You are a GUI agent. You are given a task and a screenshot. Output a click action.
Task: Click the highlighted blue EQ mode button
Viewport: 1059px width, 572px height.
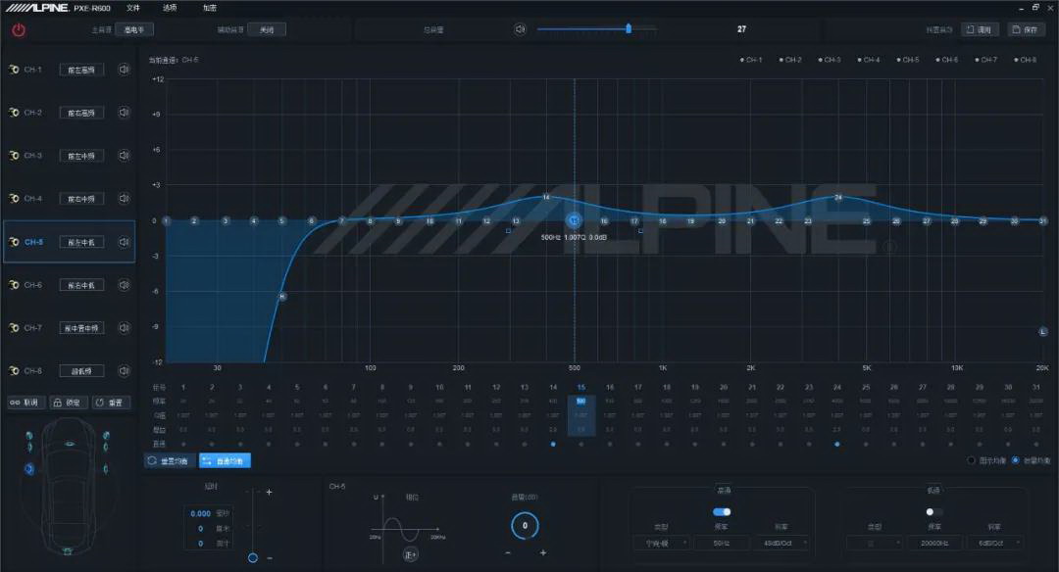tap(225, 460)
